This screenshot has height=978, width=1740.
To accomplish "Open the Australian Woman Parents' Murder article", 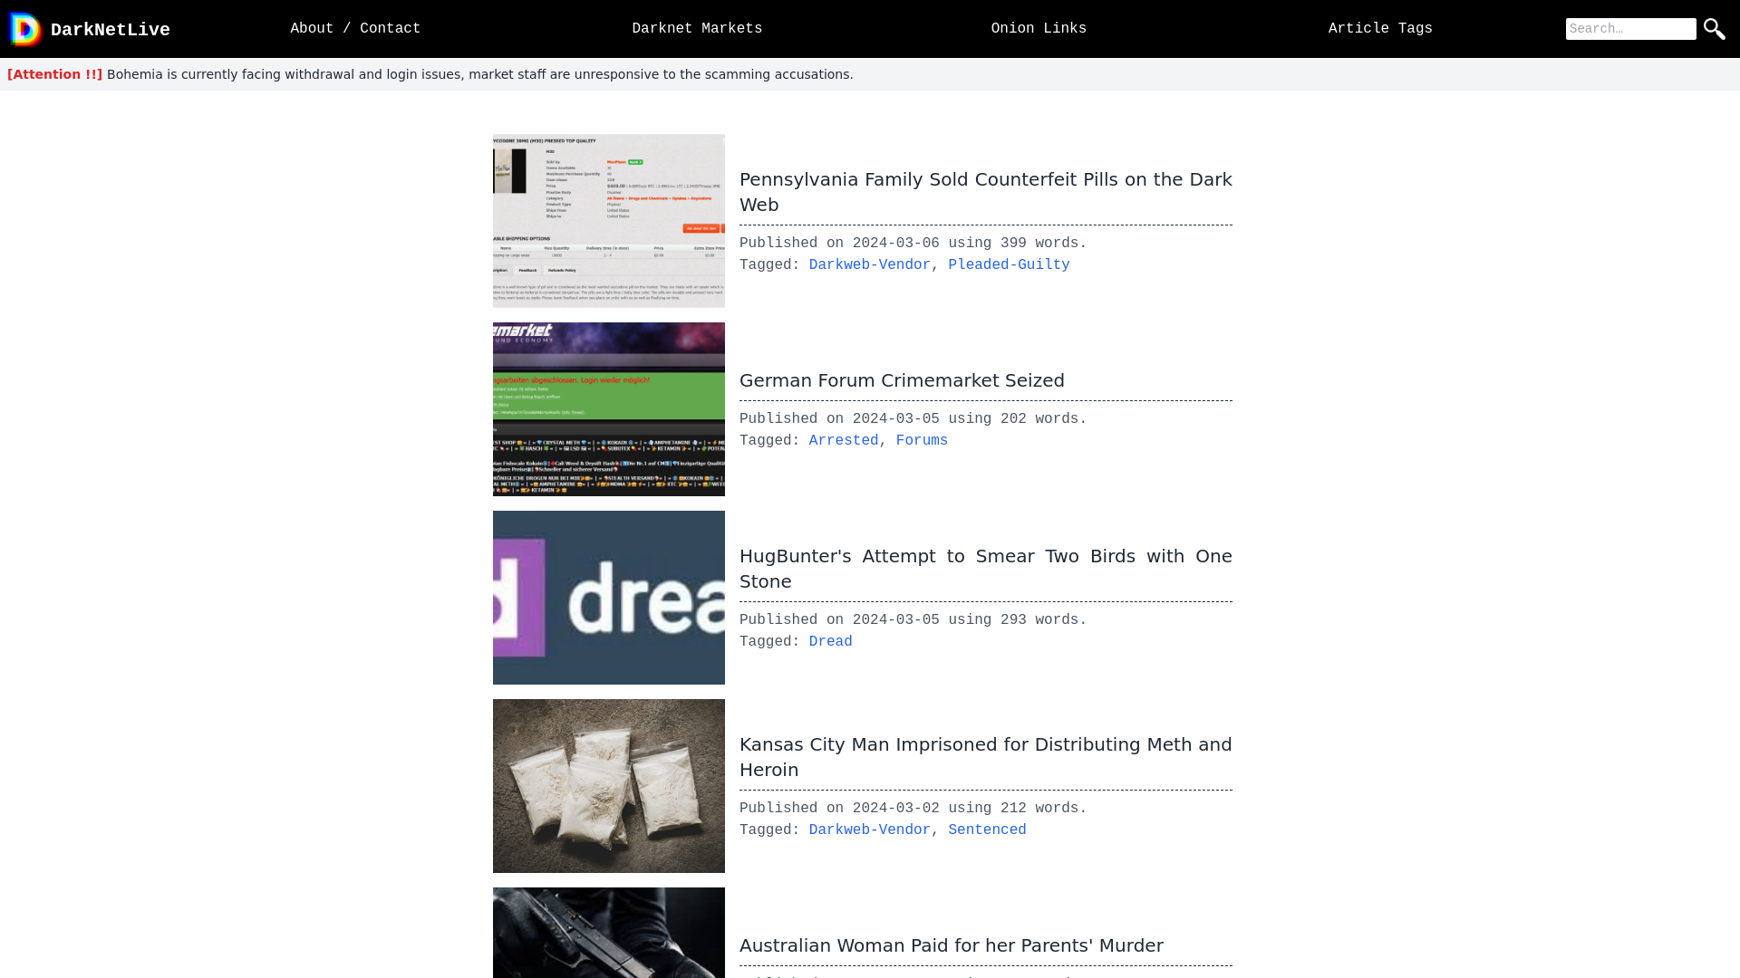I will (951, 945).
